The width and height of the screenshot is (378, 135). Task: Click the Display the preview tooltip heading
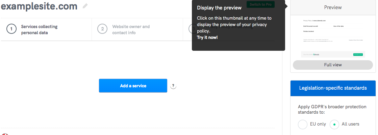(219, 8)
